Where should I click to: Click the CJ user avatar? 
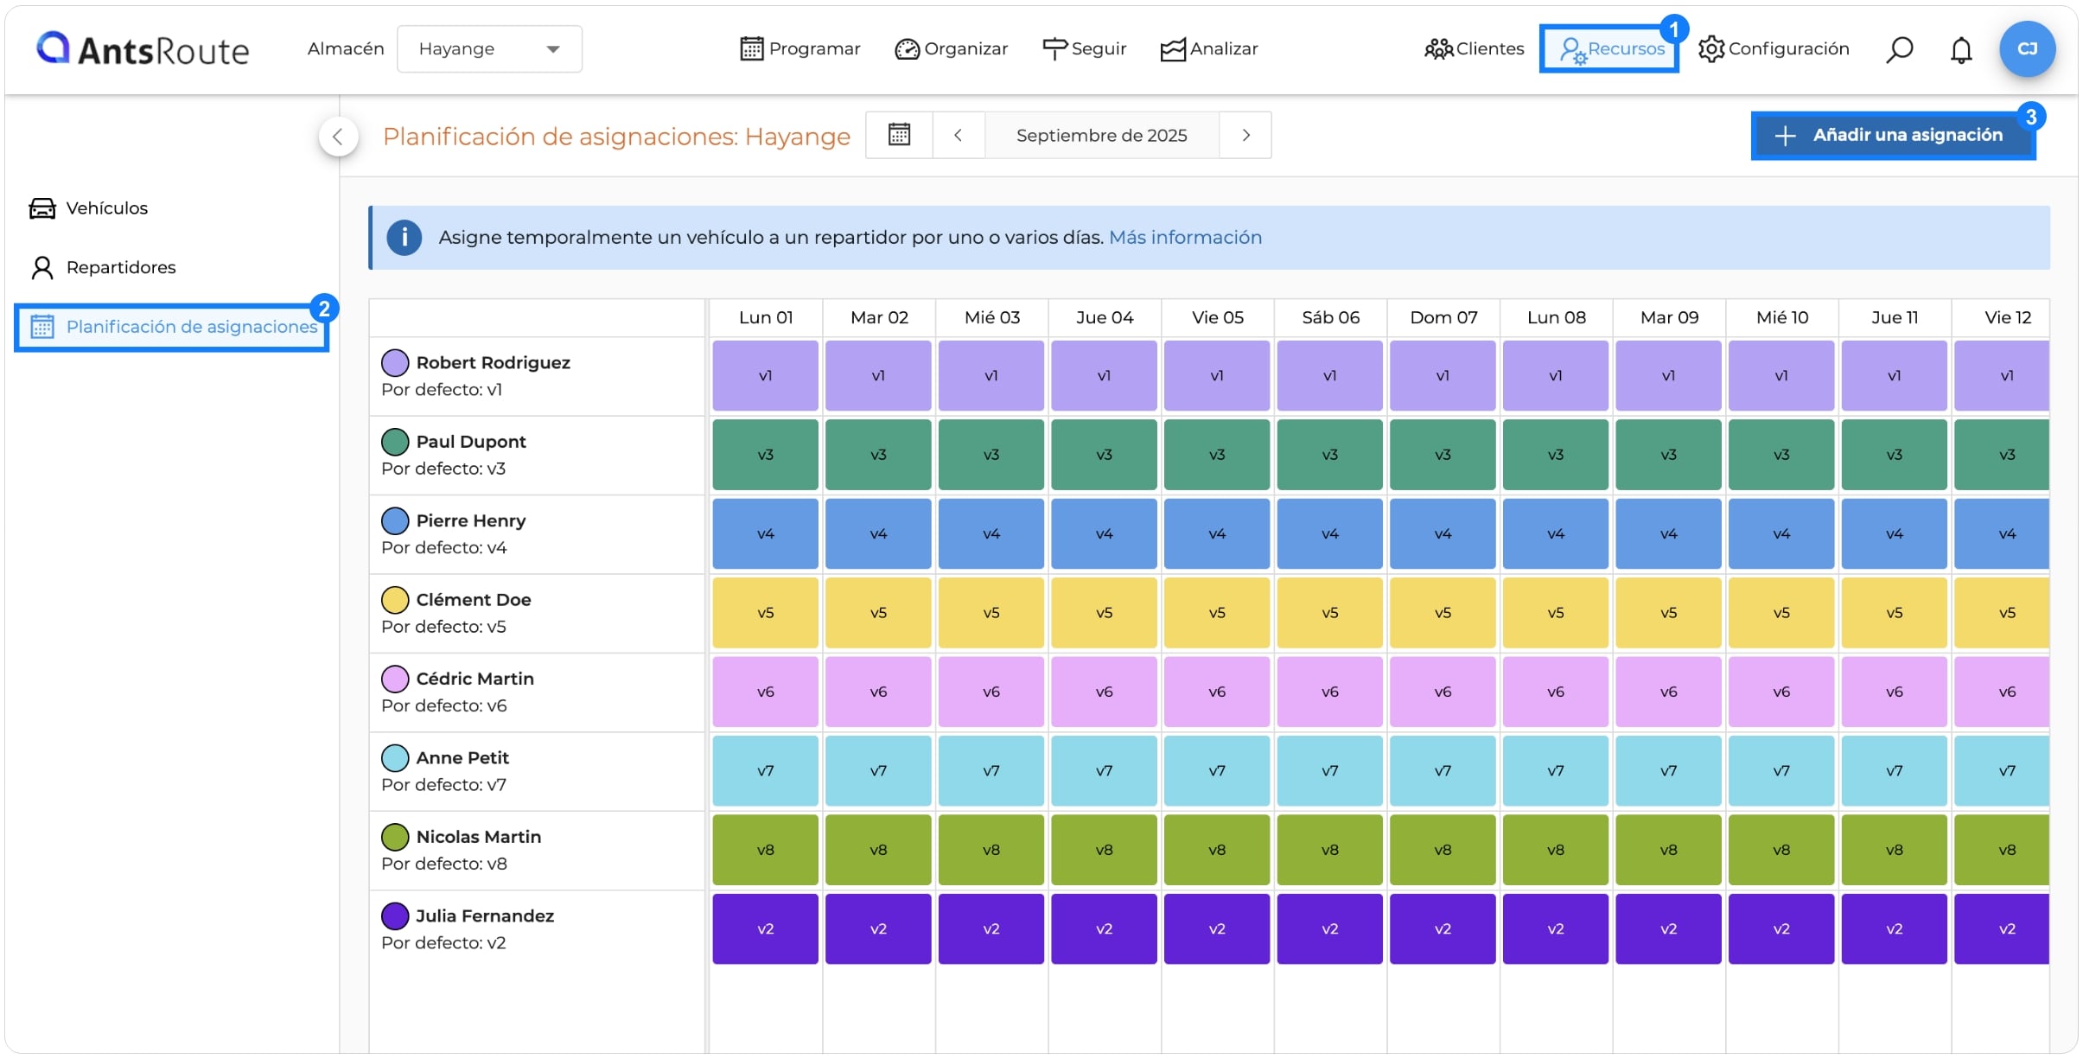point(2027,48)
